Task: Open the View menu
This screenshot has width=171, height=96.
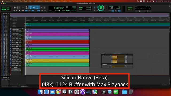Action: pyautogui.click(x=21, y=1)
